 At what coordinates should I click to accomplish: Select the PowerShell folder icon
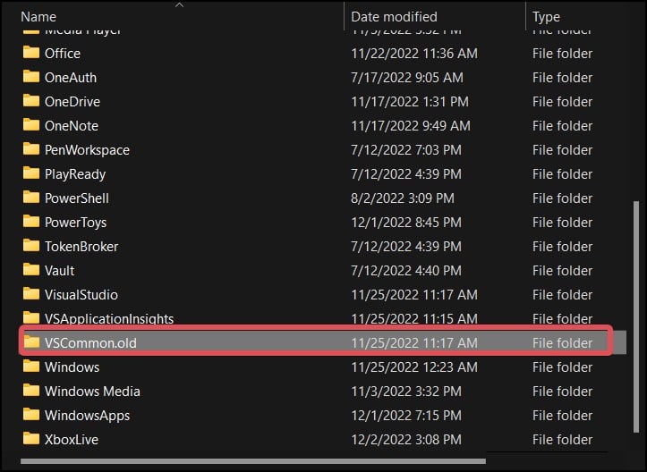click(x=31, y=198)
